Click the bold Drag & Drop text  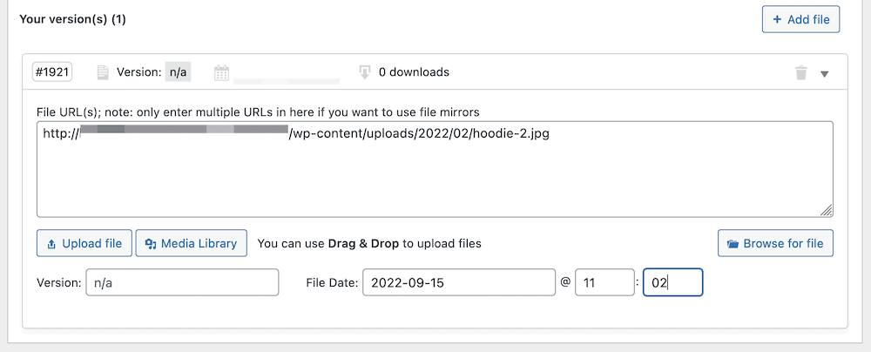click(x=364, y=244)
